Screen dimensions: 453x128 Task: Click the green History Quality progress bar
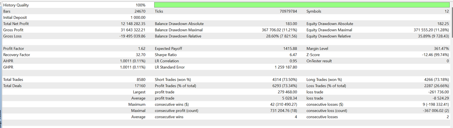coord(302,5)
